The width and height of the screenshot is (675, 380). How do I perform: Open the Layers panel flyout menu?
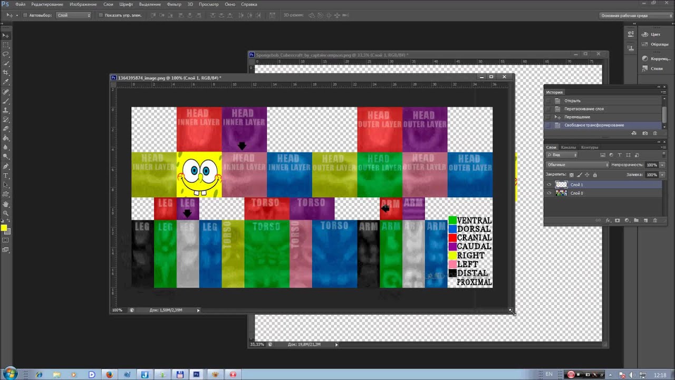click(663, 147)
